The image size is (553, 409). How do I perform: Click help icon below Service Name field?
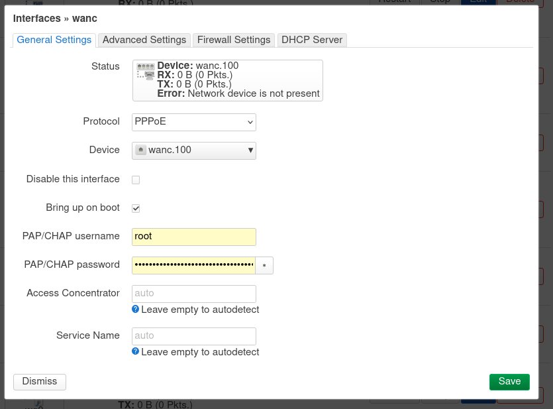pyautogui.click(x=136, y=351)
